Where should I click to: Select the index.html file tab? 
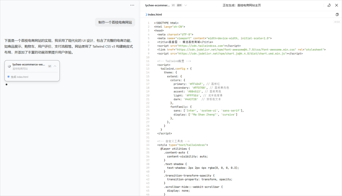click(x=155, y=15)
